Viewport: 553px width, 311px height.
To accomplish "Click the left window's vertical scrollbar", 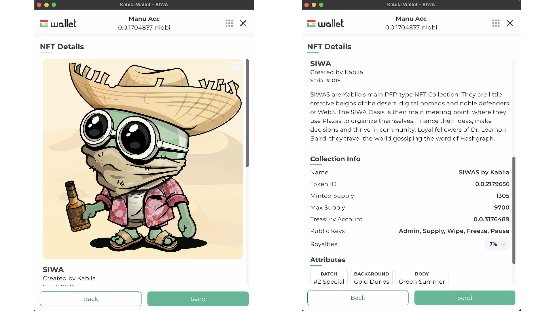I will pyautogui.click(x=247, y=113).
